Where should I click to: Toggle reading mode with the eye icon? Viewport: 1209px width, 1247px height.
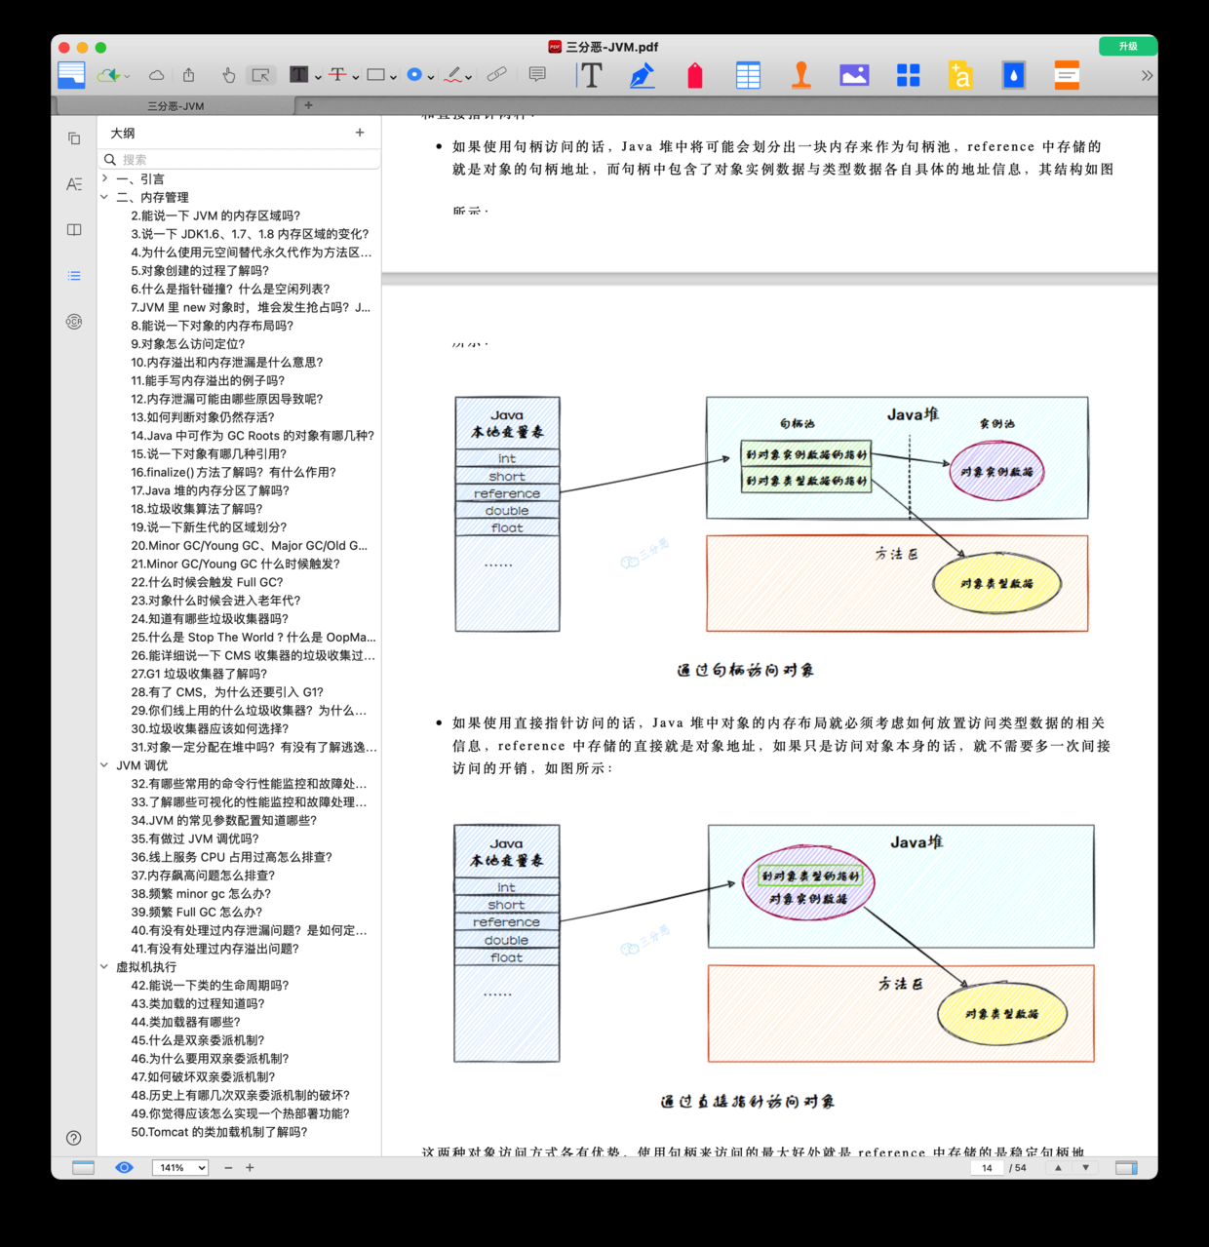[x=124, y=1167]
